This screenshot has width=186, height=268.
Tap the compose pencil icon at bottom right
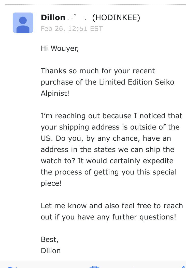(183, 267)
